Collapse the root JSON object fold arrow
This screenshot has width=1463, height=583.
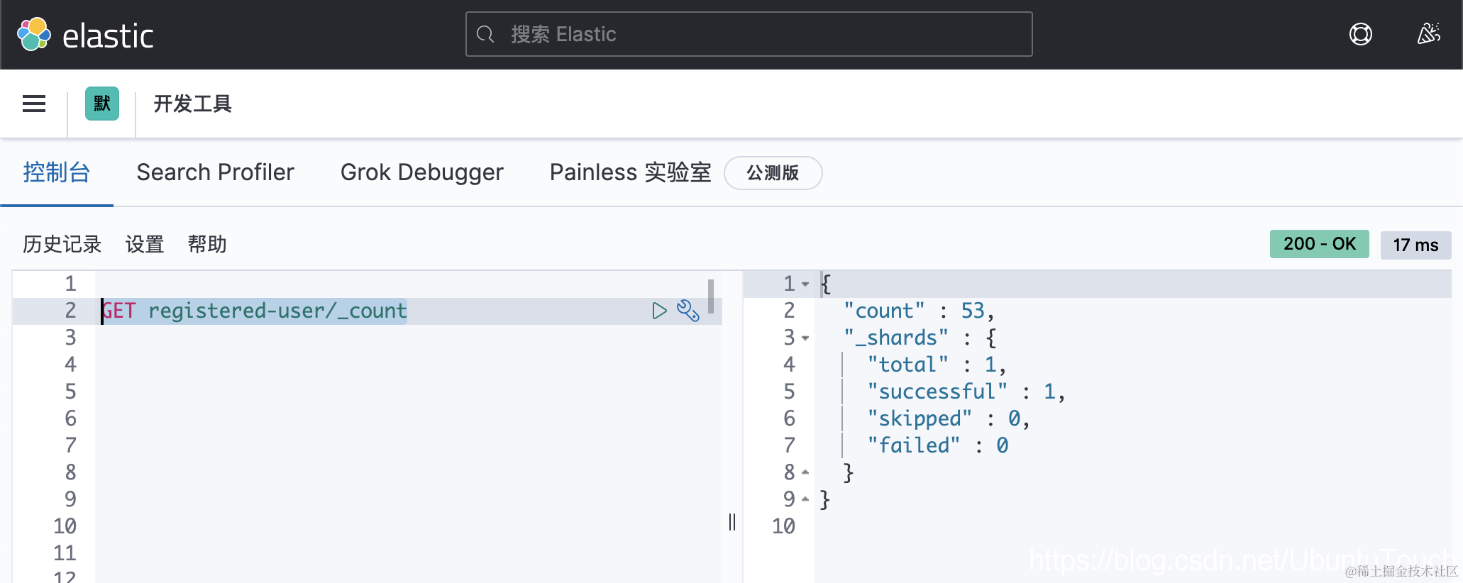coord(805,284)
